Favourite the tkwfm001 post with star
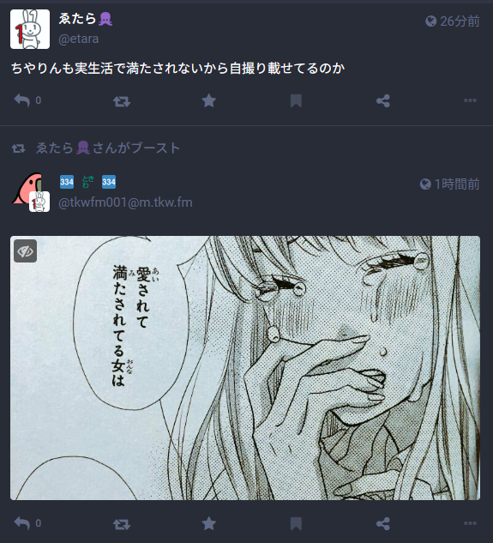This screenshot has width=493, height=543. click(x=208, y=523)
